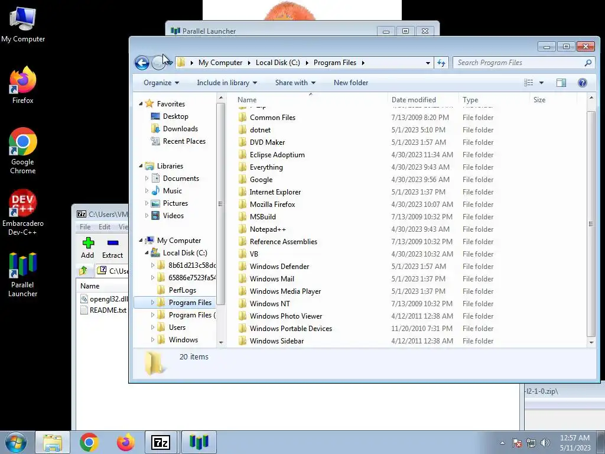Click the search magnifier icon

588,63
